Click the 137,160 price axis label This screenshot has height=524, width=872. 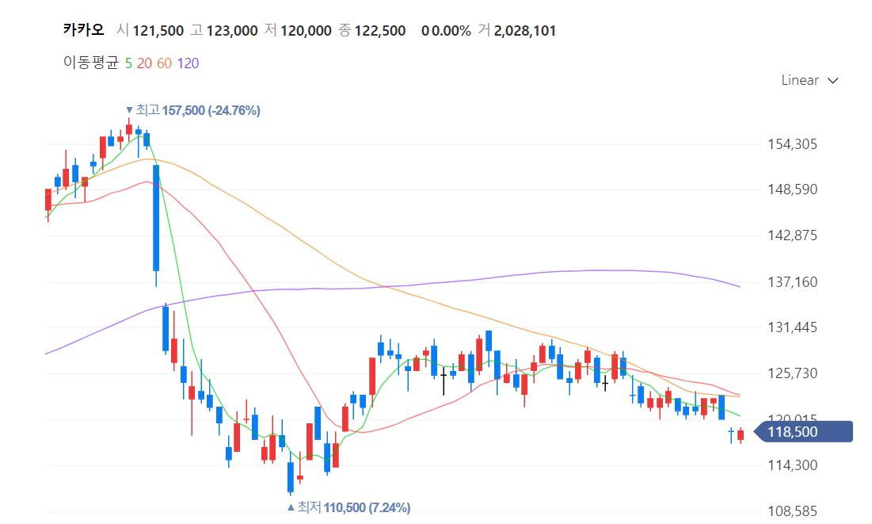(x=793, y=281)
